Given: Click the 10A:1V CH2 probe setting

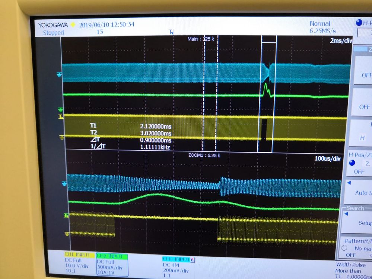Looking at the screenshot, I should pyautogui.click(x=106, y=273).
